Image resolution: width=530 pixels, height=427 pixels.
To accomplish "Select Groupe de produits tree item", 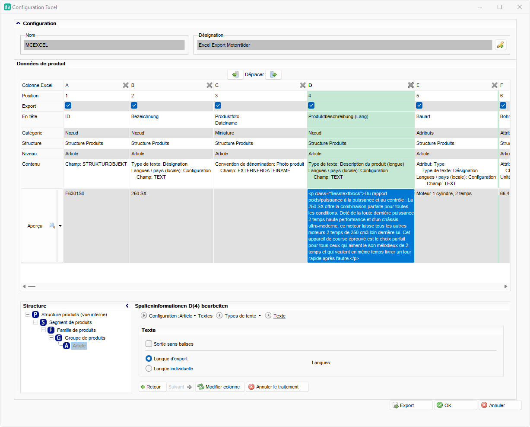I will click(85, 338).
